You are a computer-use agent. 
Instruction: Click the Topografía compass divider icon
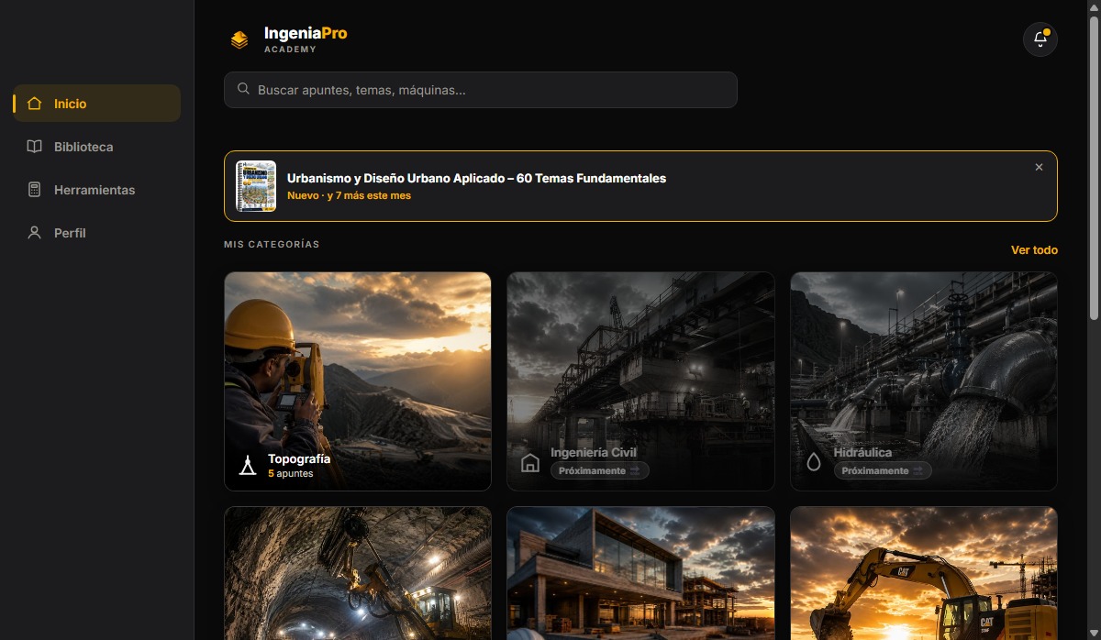point(248,465)
